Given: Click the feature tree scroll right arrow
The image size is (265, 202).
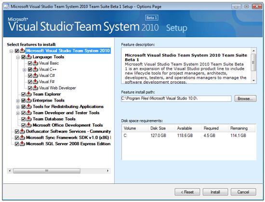Looking at the screenshot, I should point(107,171).
